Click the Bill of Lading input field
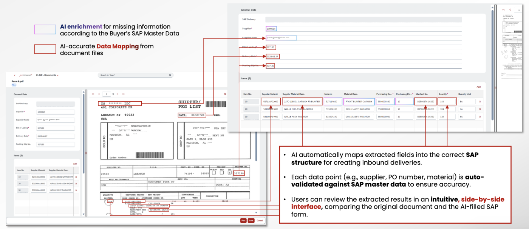The height and width of the screenshot is (229, 529). coord(56,128)
